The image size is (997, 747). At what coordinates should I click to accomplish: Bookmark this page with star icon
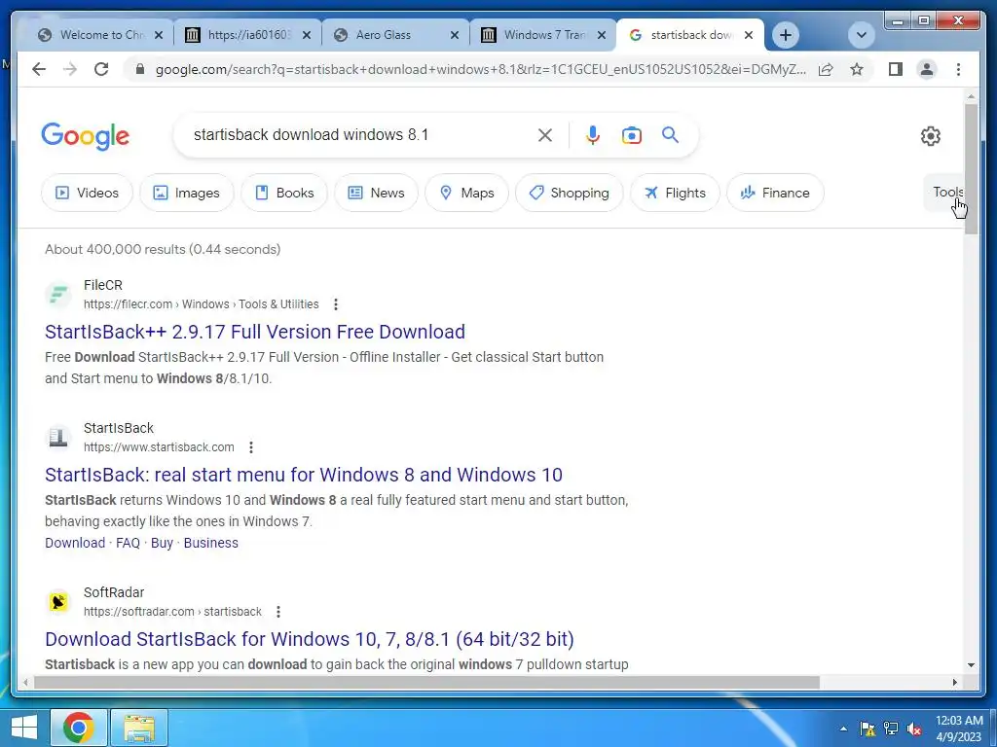857,69
